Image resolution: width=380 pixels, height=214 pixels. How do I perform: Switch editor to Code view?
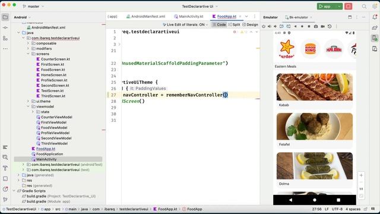click(x=219, y=24)
